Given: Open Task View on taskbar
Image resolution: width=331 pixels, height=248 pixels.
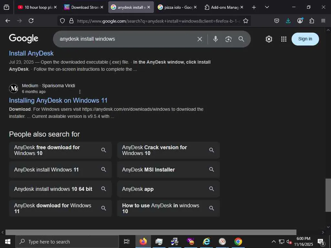Looking at the screenshot, I should pyautogui.click(x=127, y=242).
